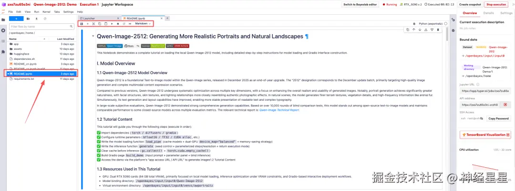
Task: Restart the kernel with the refresh icon
Action: pyautogui.click(x=124, y=24)
